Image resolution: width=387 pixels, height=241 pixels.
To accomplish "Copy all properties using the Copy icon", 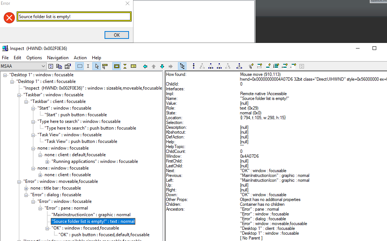I will [59, 66].
